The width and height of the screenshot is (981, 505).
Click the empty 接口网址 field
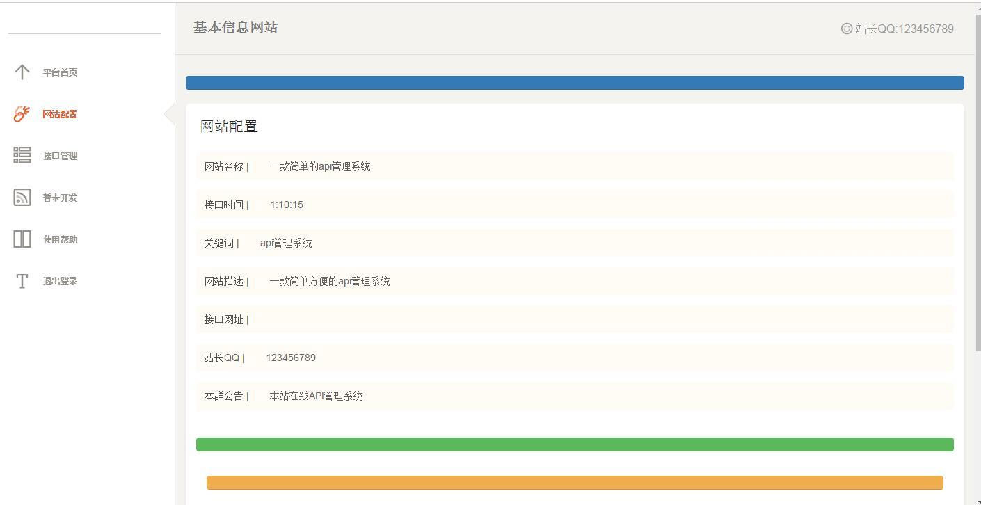[x=574, y=319]
